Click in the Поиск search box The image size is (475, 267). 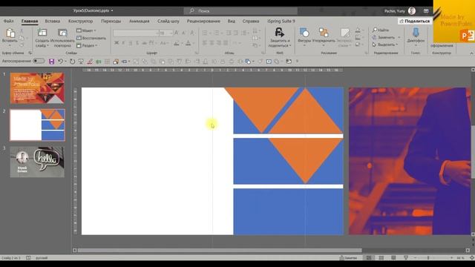[240, 11]
